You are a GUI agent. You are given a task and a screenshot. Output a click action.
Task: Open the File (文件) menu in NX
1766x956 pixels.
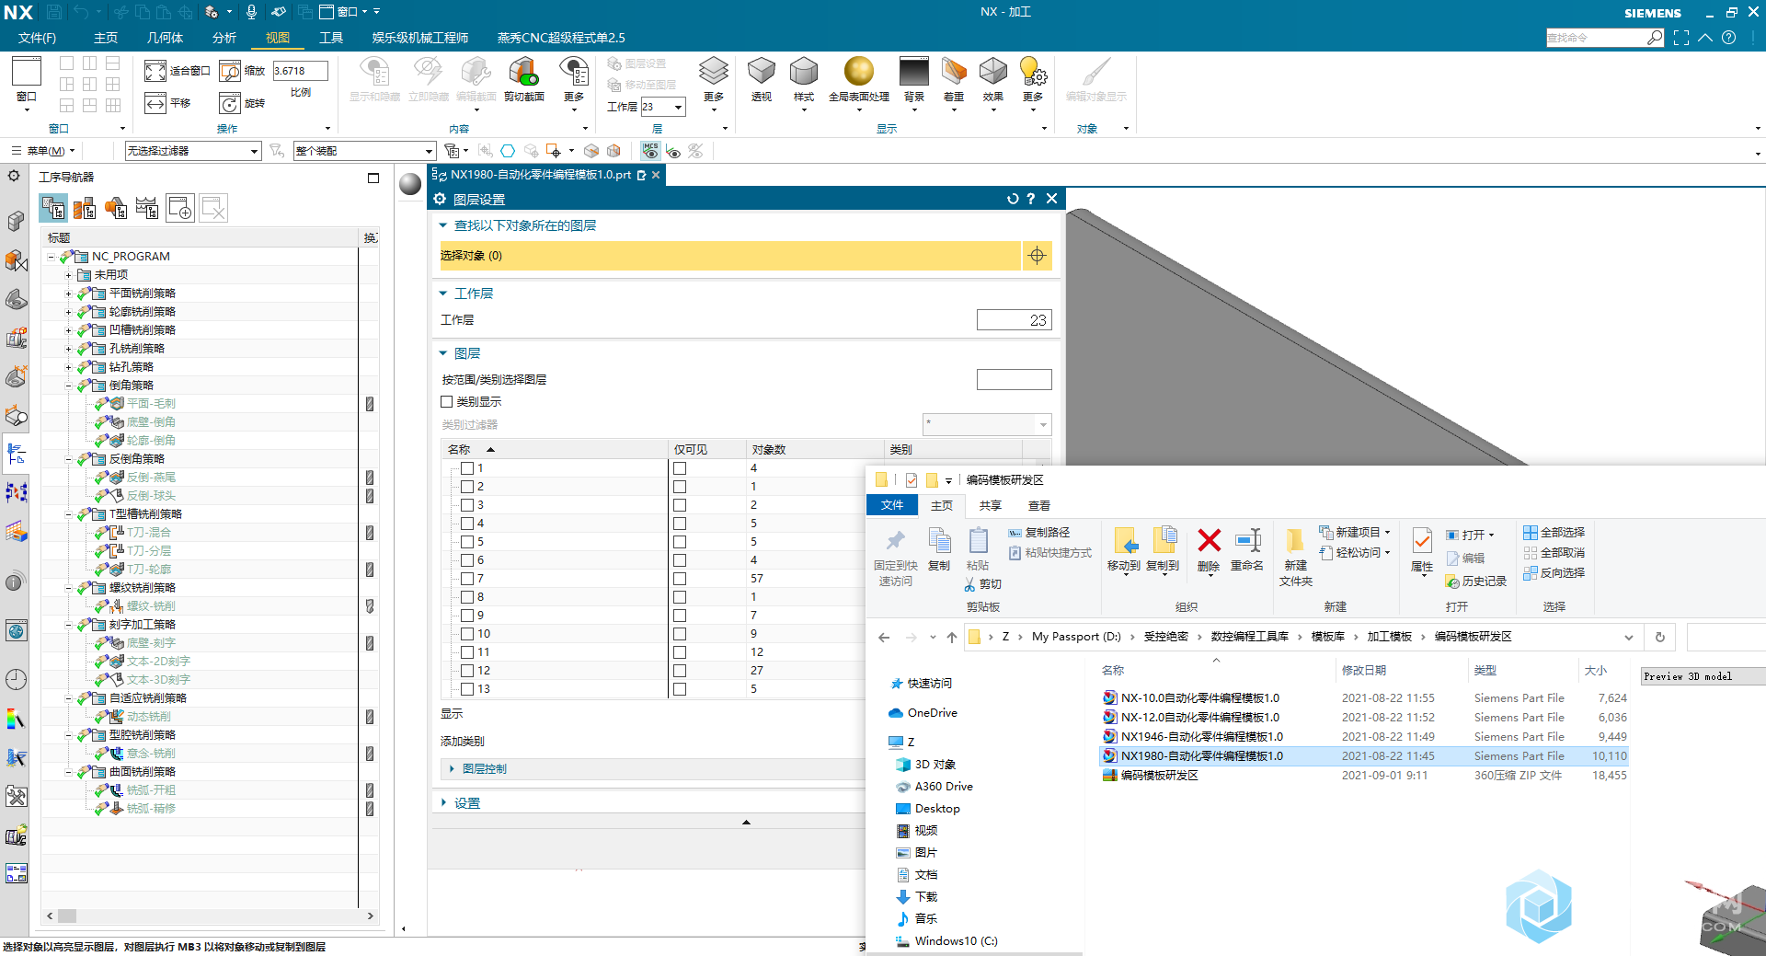tap(37, 38)
